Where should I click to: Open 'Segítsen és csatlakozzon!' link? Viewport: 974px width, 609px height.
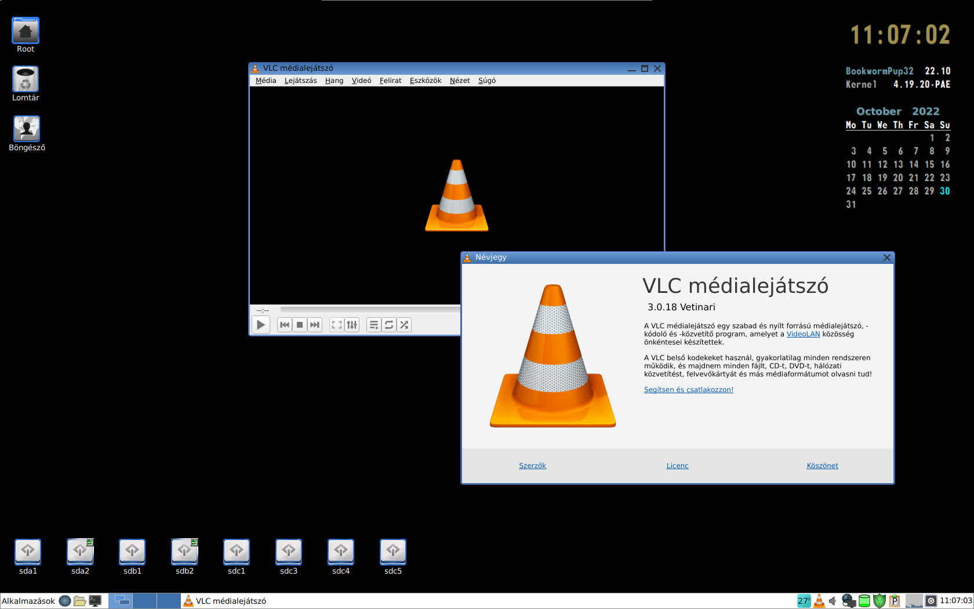pos(688,390)
